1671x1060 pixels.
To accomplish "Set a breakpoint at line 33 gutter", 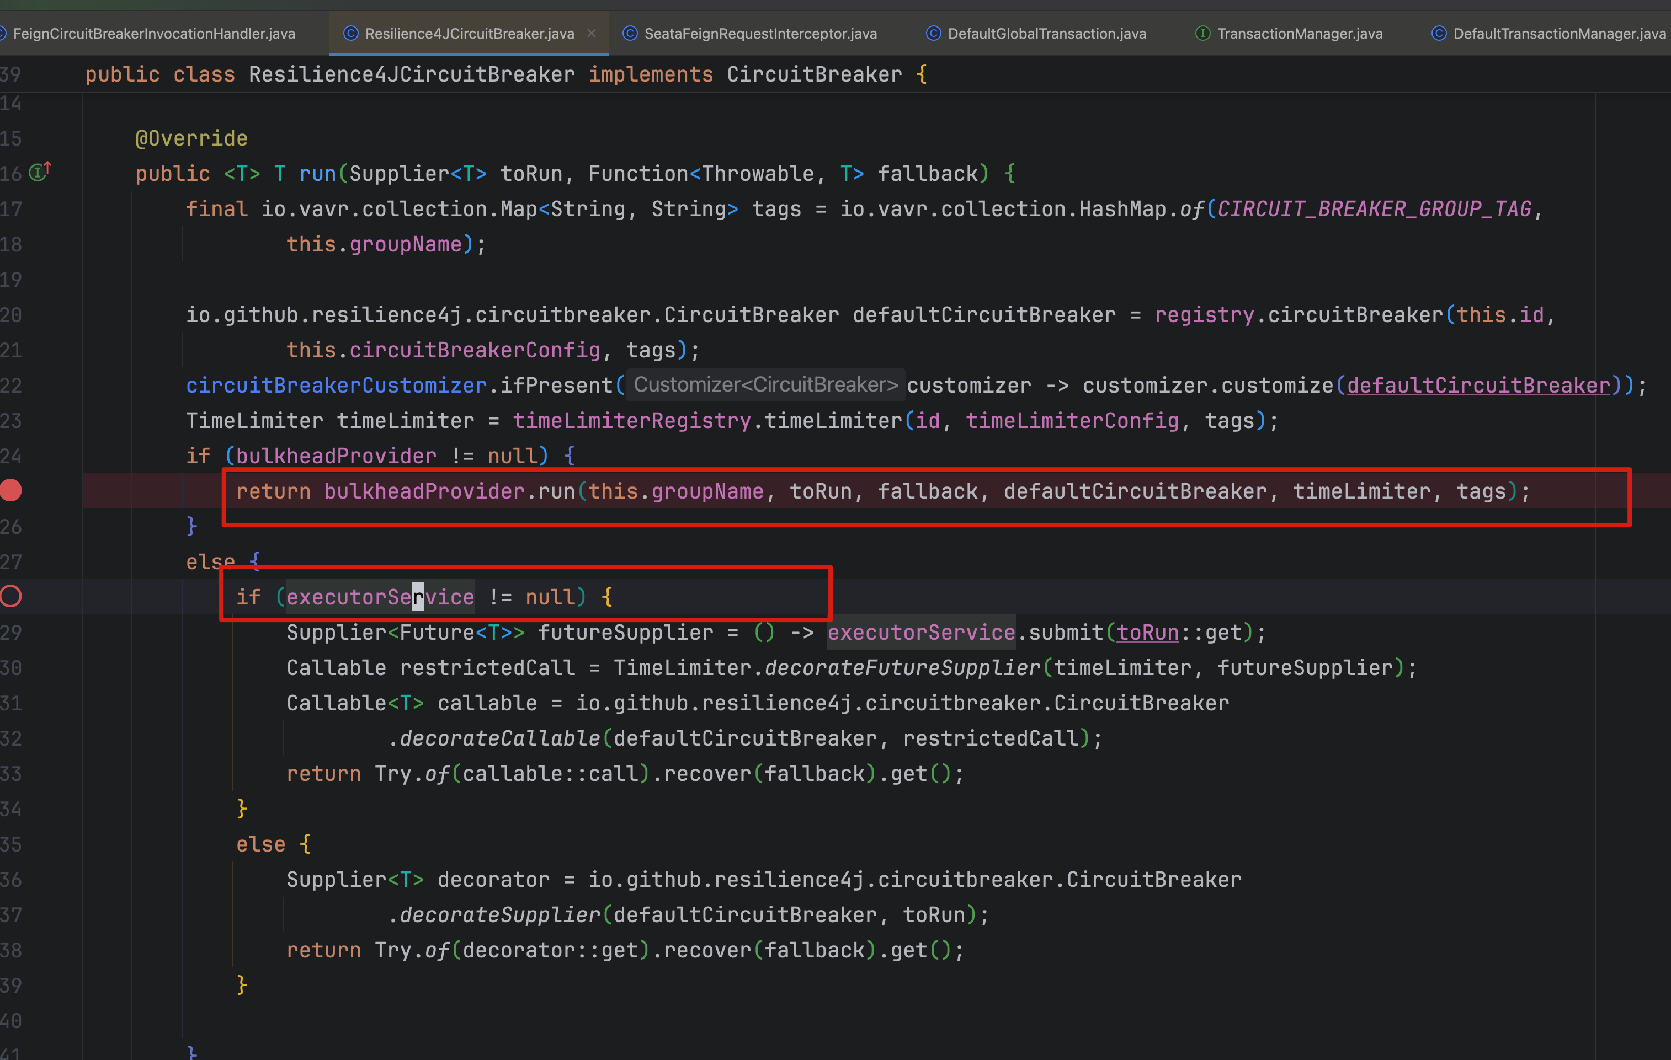I will (11, 774).
